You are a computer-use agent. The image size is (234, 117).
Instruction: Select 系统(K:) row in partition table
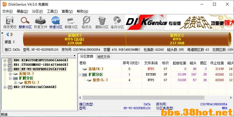[156, 69]
